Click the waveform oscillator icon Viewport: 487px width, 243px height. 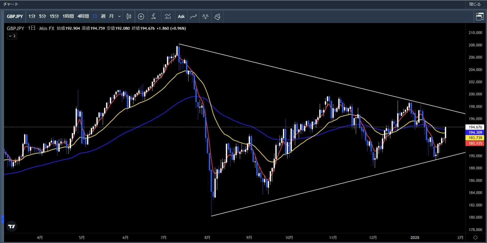(x=205, y=16)
